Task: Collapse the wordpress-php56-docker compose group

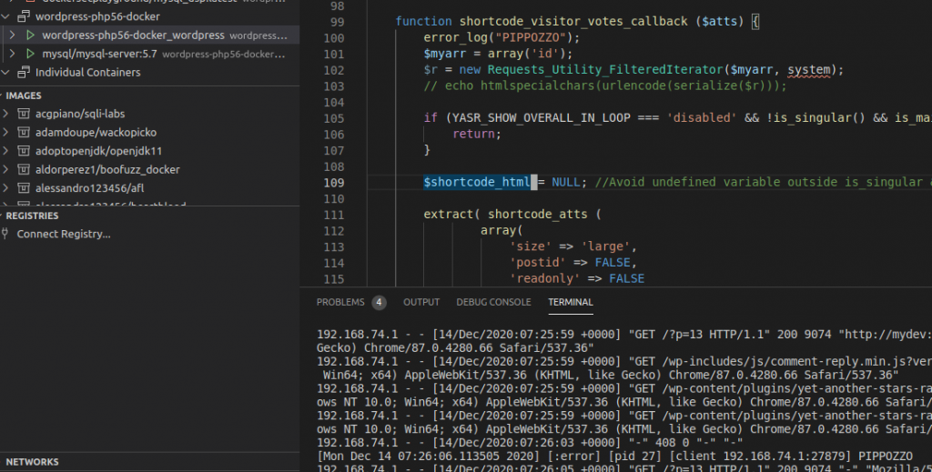Action: tap(5, 16)
